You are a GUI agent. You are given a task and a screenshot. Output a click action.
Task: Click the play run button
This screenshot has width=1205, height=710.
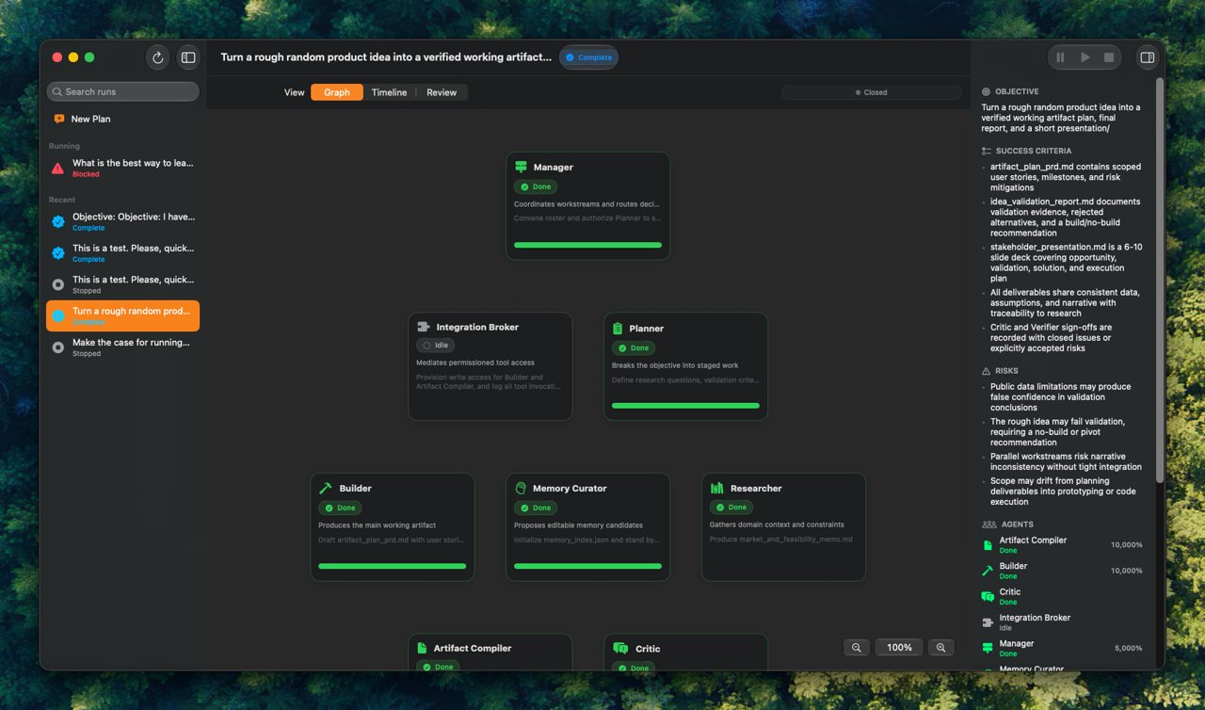click(1085, 57)
